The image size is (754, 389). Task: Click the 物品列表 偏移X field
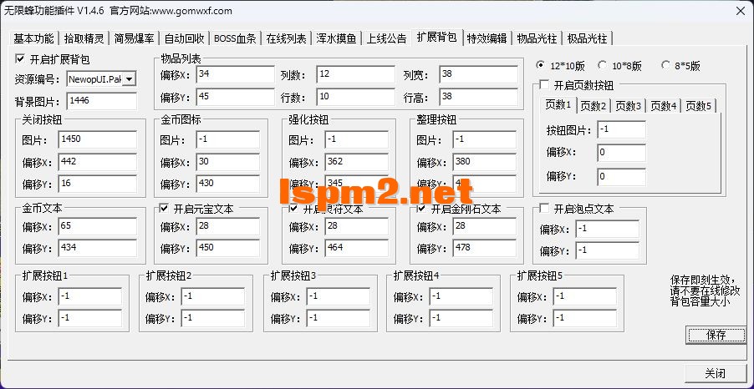[x=236, y=74]
